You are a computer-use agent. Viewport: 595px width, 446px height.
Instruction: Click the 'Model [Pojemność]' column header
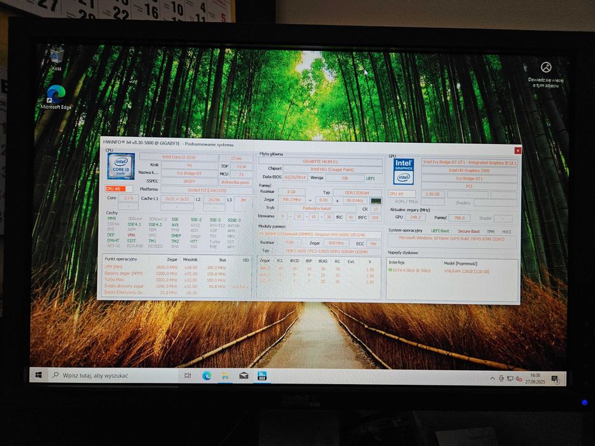coord(460,263)
